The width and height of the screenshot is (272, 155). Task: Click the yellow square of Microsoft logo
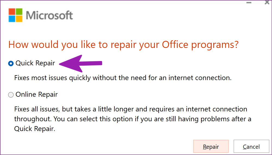coord(19,19)
